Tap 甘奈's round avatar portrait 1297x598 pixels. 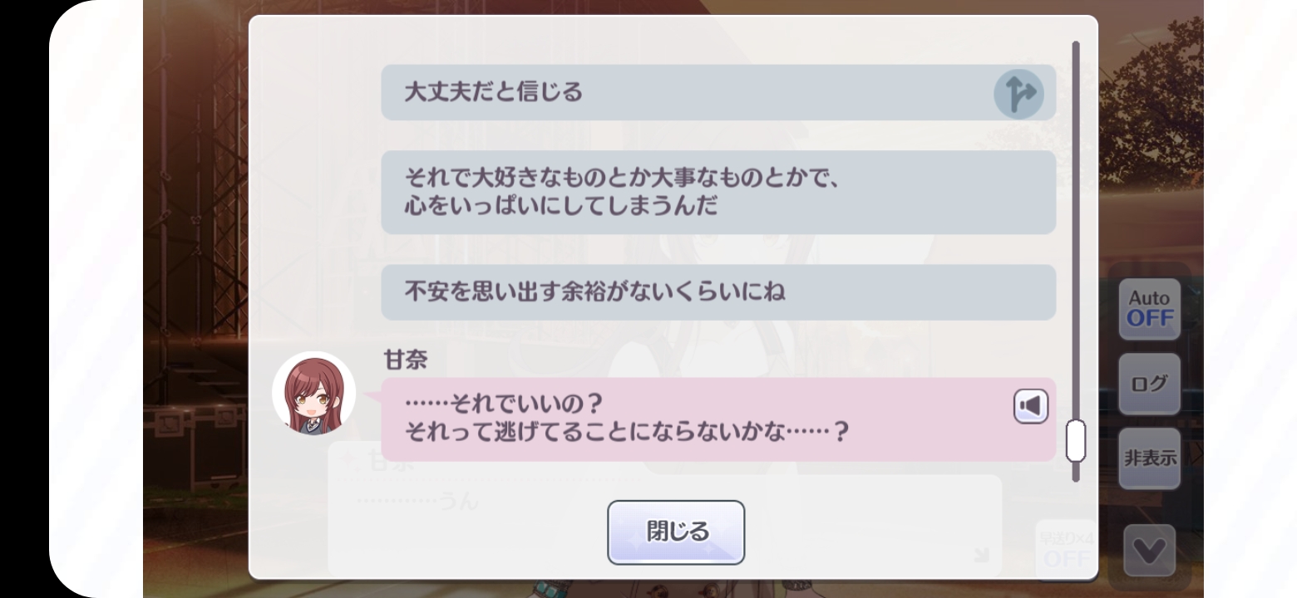click(314, 393)
